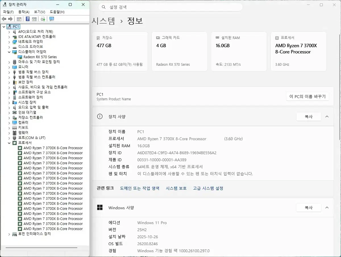
Task: Expand IDE ATA/ATAPI 컨트롤러 node
Action: pos(9,37)
